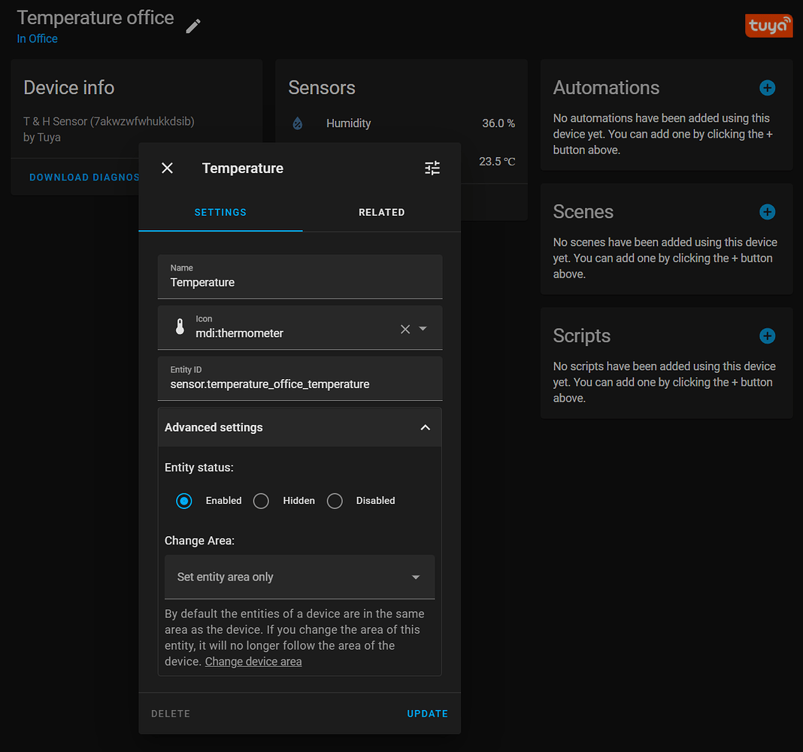
Task: Clear the icon field with the X
Action: (405, 329)
